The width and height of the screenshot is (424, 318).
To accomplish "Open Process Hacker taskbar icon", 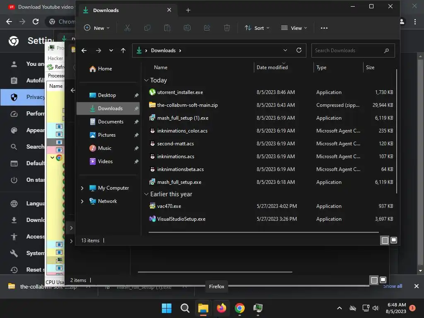I will (258, 308).
